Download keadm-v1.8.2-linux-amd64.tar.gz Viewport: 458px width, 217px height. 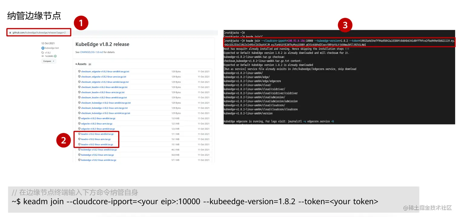(97, 134)
